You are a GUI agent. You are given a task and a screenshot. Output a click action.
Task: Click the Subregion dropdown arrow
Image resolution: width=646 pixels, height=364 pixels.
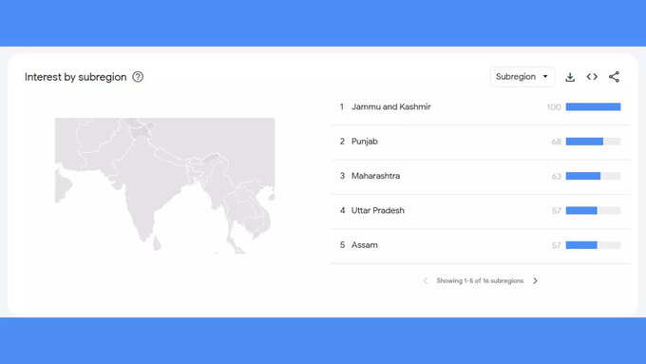coord(545,77)
